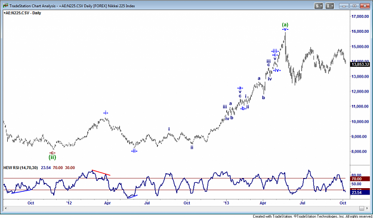This screenshot has width=373, height=218.
Task: Select the blue '-iv-' wave label
Action: coord(277,70)
